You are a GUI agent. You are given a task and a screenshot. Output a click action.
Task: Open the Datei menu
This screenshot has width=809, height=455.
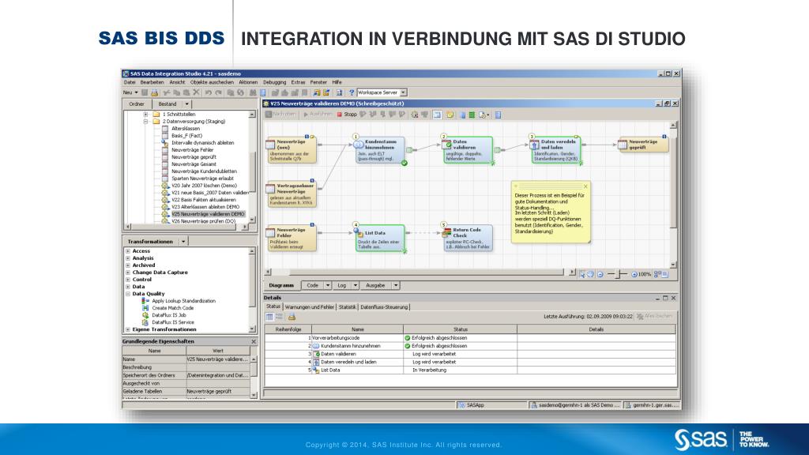pos(129,82)
